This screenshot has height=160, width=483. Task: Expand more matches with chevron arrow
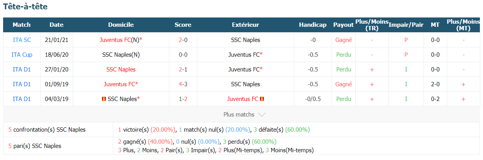pos(262,115)
